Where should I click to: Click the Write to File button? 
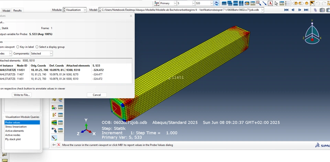click(x=22, y=95)
